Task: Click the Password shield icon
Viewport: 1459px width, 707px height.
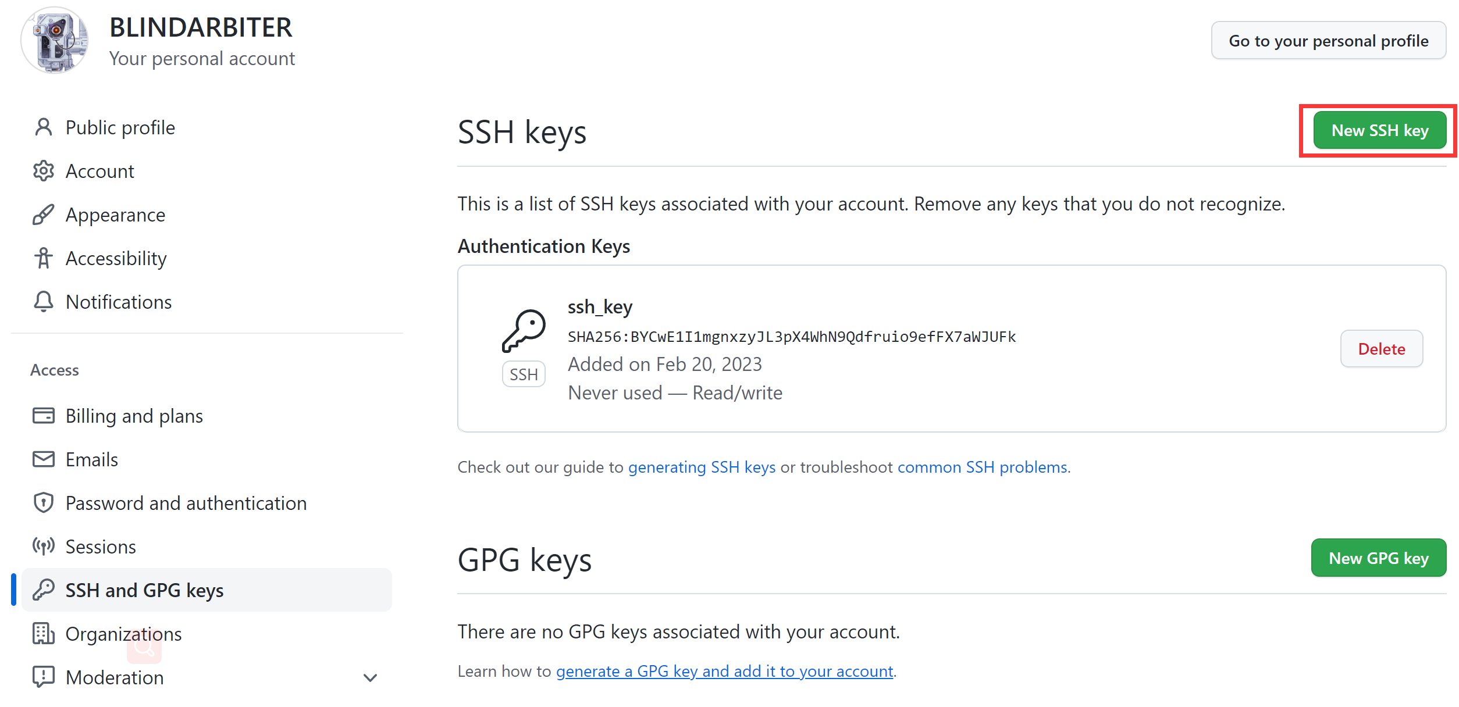Action: tap(44, 503)
